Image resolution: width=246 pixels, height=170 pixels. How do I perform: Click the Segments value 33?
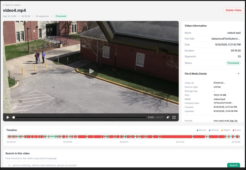point(239,56)
